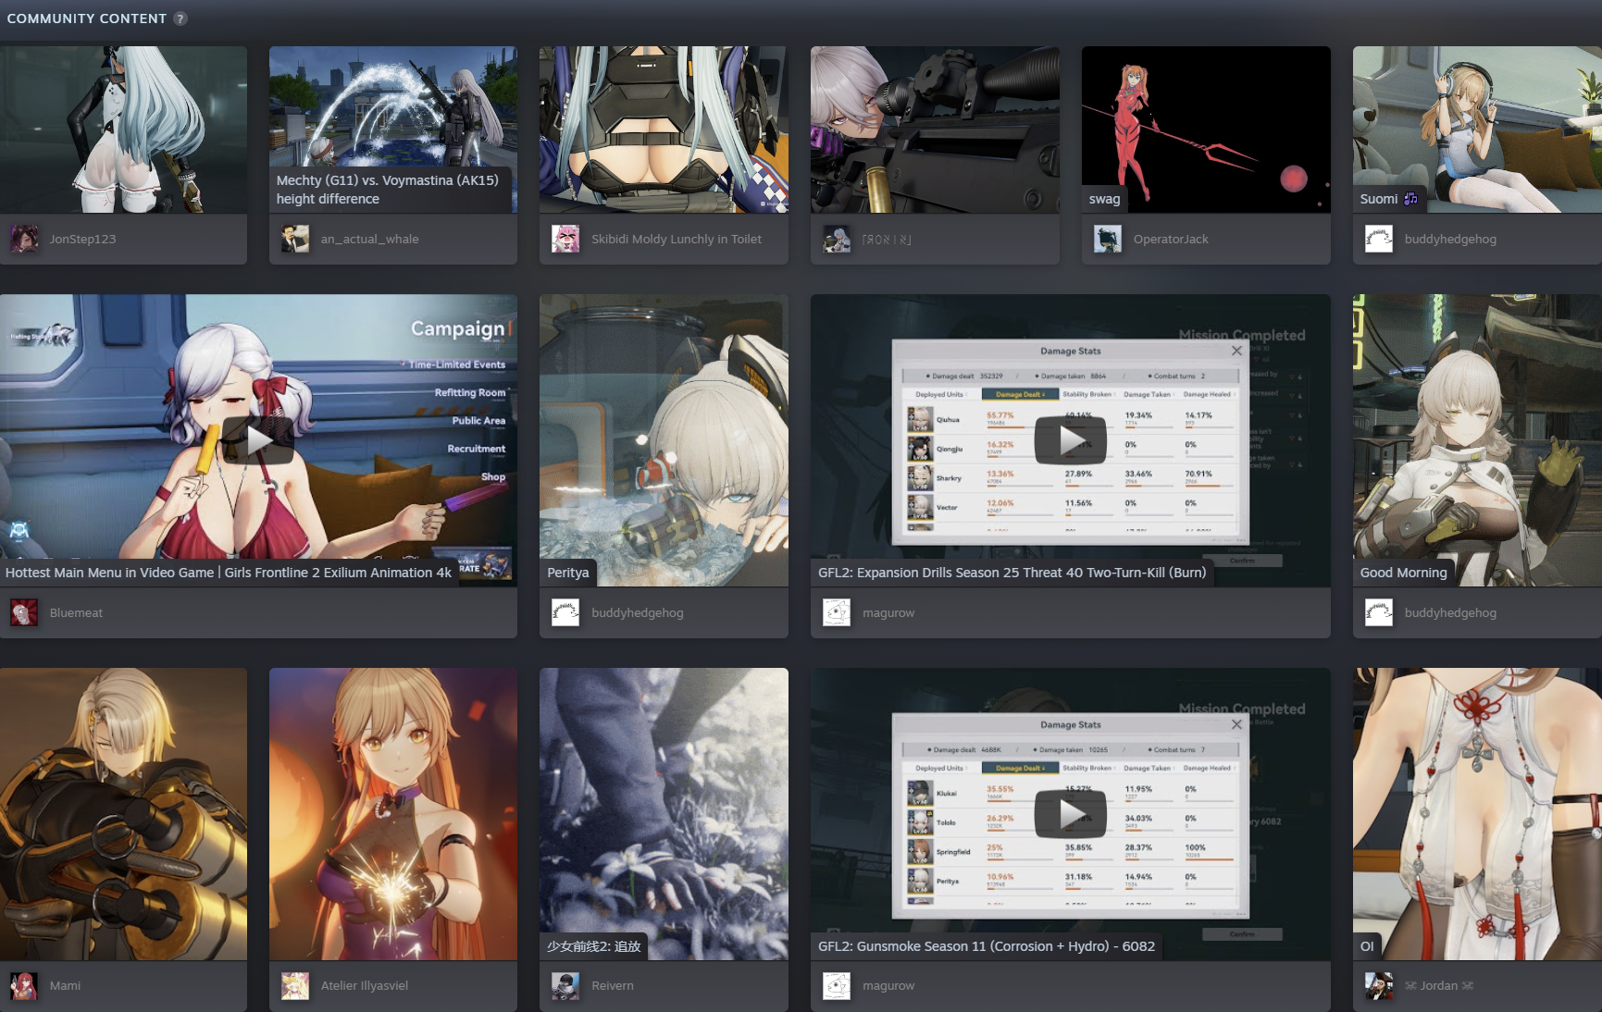Open Bluemeat's profile name link

click(77, 612)
